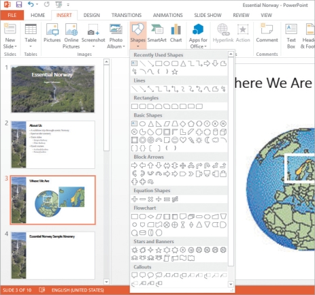Select the Multiply equation shape
Screen dimensions: 315x295
[x=150, y=199]
